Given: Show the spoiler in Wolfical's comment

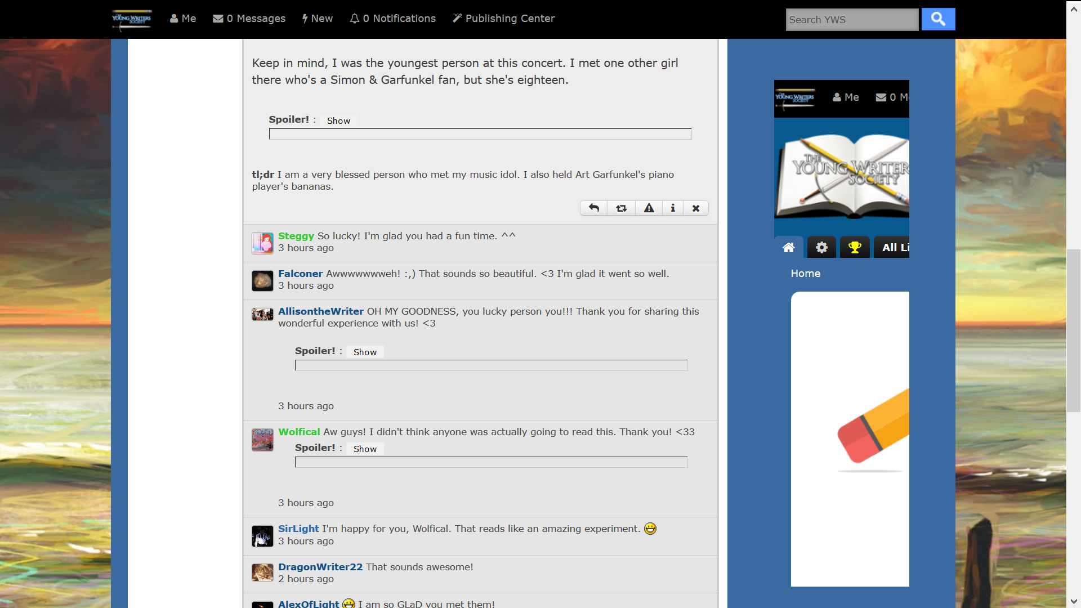Looking at the screenshot, I should 365,449.
